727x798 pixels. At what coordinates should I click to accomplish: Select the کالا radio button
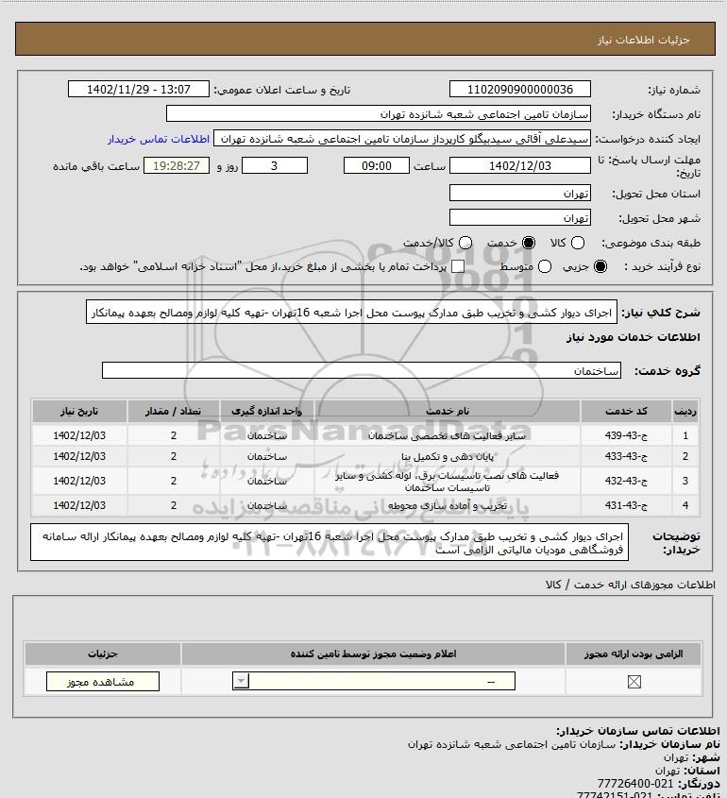(x=578, y=244)
